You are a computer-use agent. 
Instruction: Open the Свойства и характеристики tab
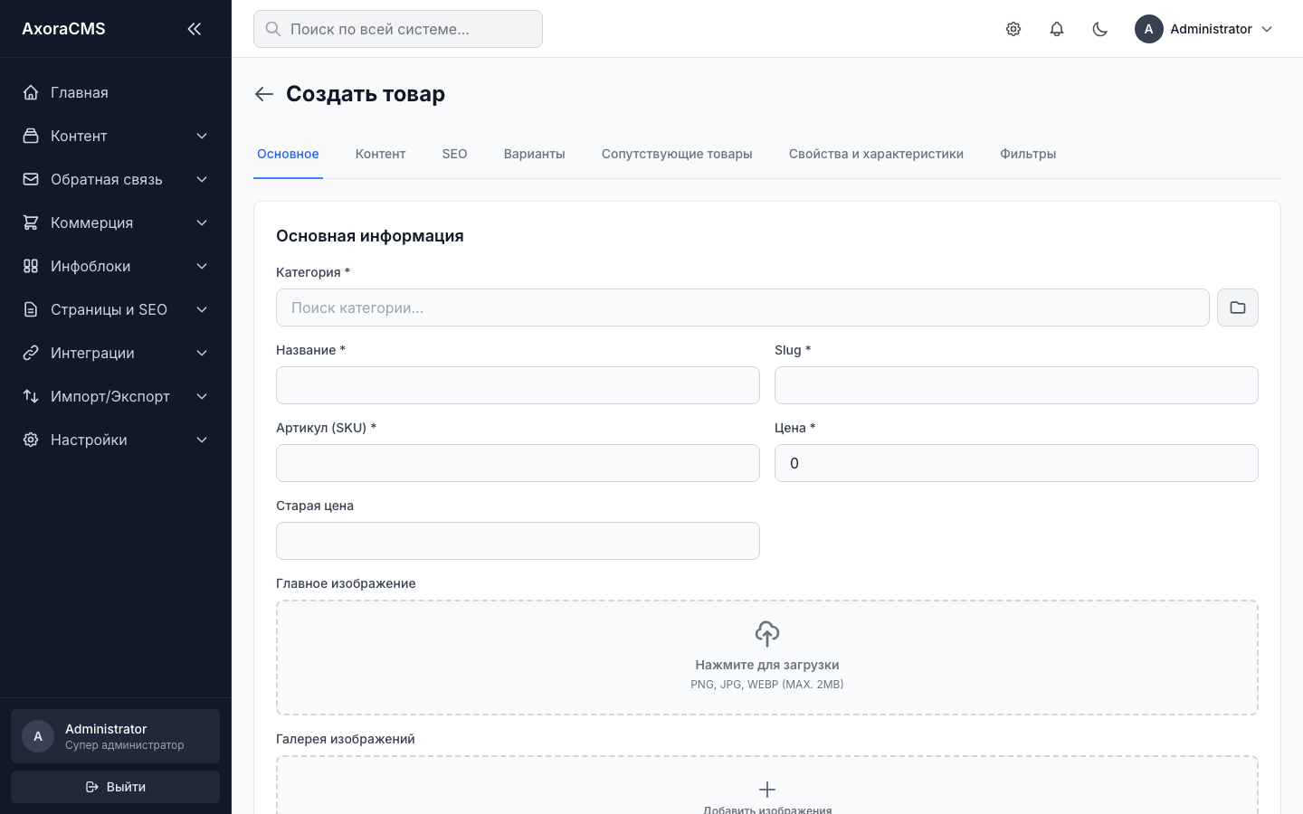876,154
